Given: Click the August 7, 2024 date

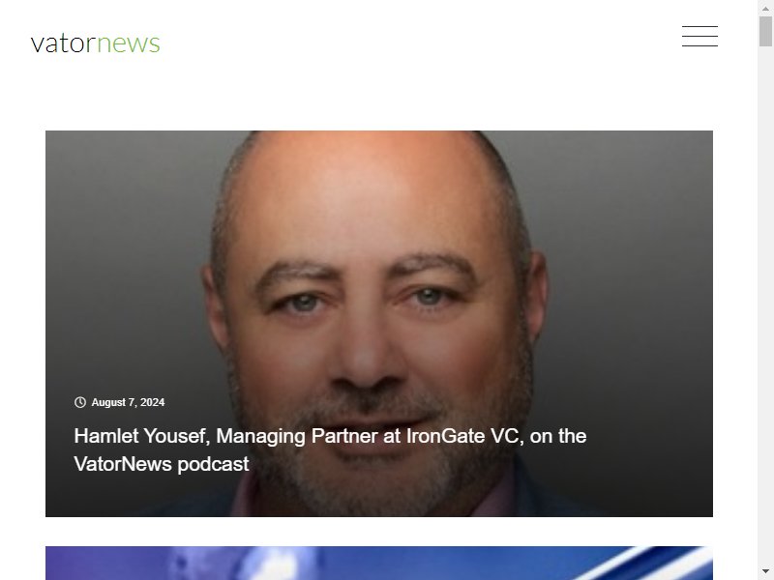Looking at the screenshot, I should (x=128, y=402).
